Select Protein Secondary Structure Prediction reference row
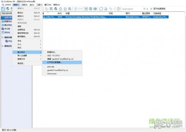This screenshot has height=132, width=186. click(x=105, y=17)
